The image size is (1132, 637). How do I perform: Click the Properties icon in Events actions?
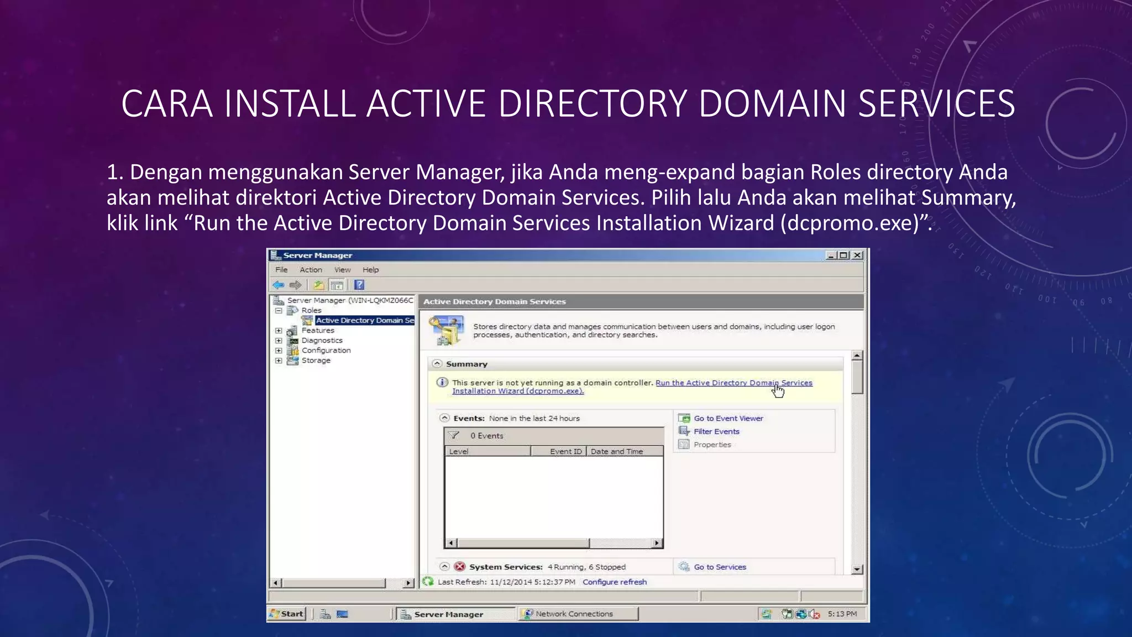pyautogui.click(x=684, y=445)
